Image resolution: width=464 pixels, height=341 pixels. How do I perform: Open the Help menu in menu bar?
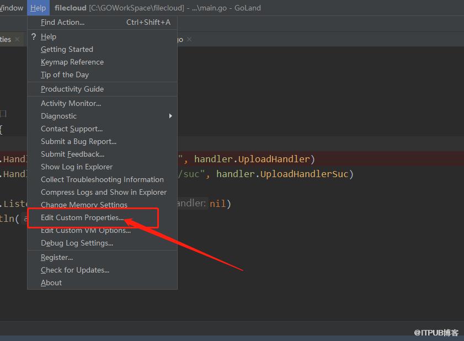tap(38, 8)
